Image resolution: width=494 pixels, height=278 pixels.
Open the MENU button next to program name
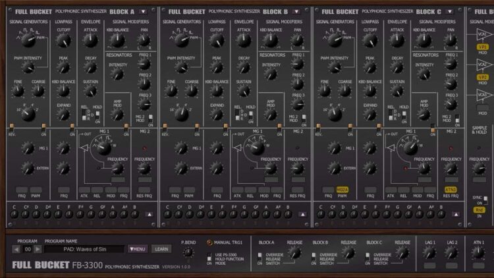point(138,249)
